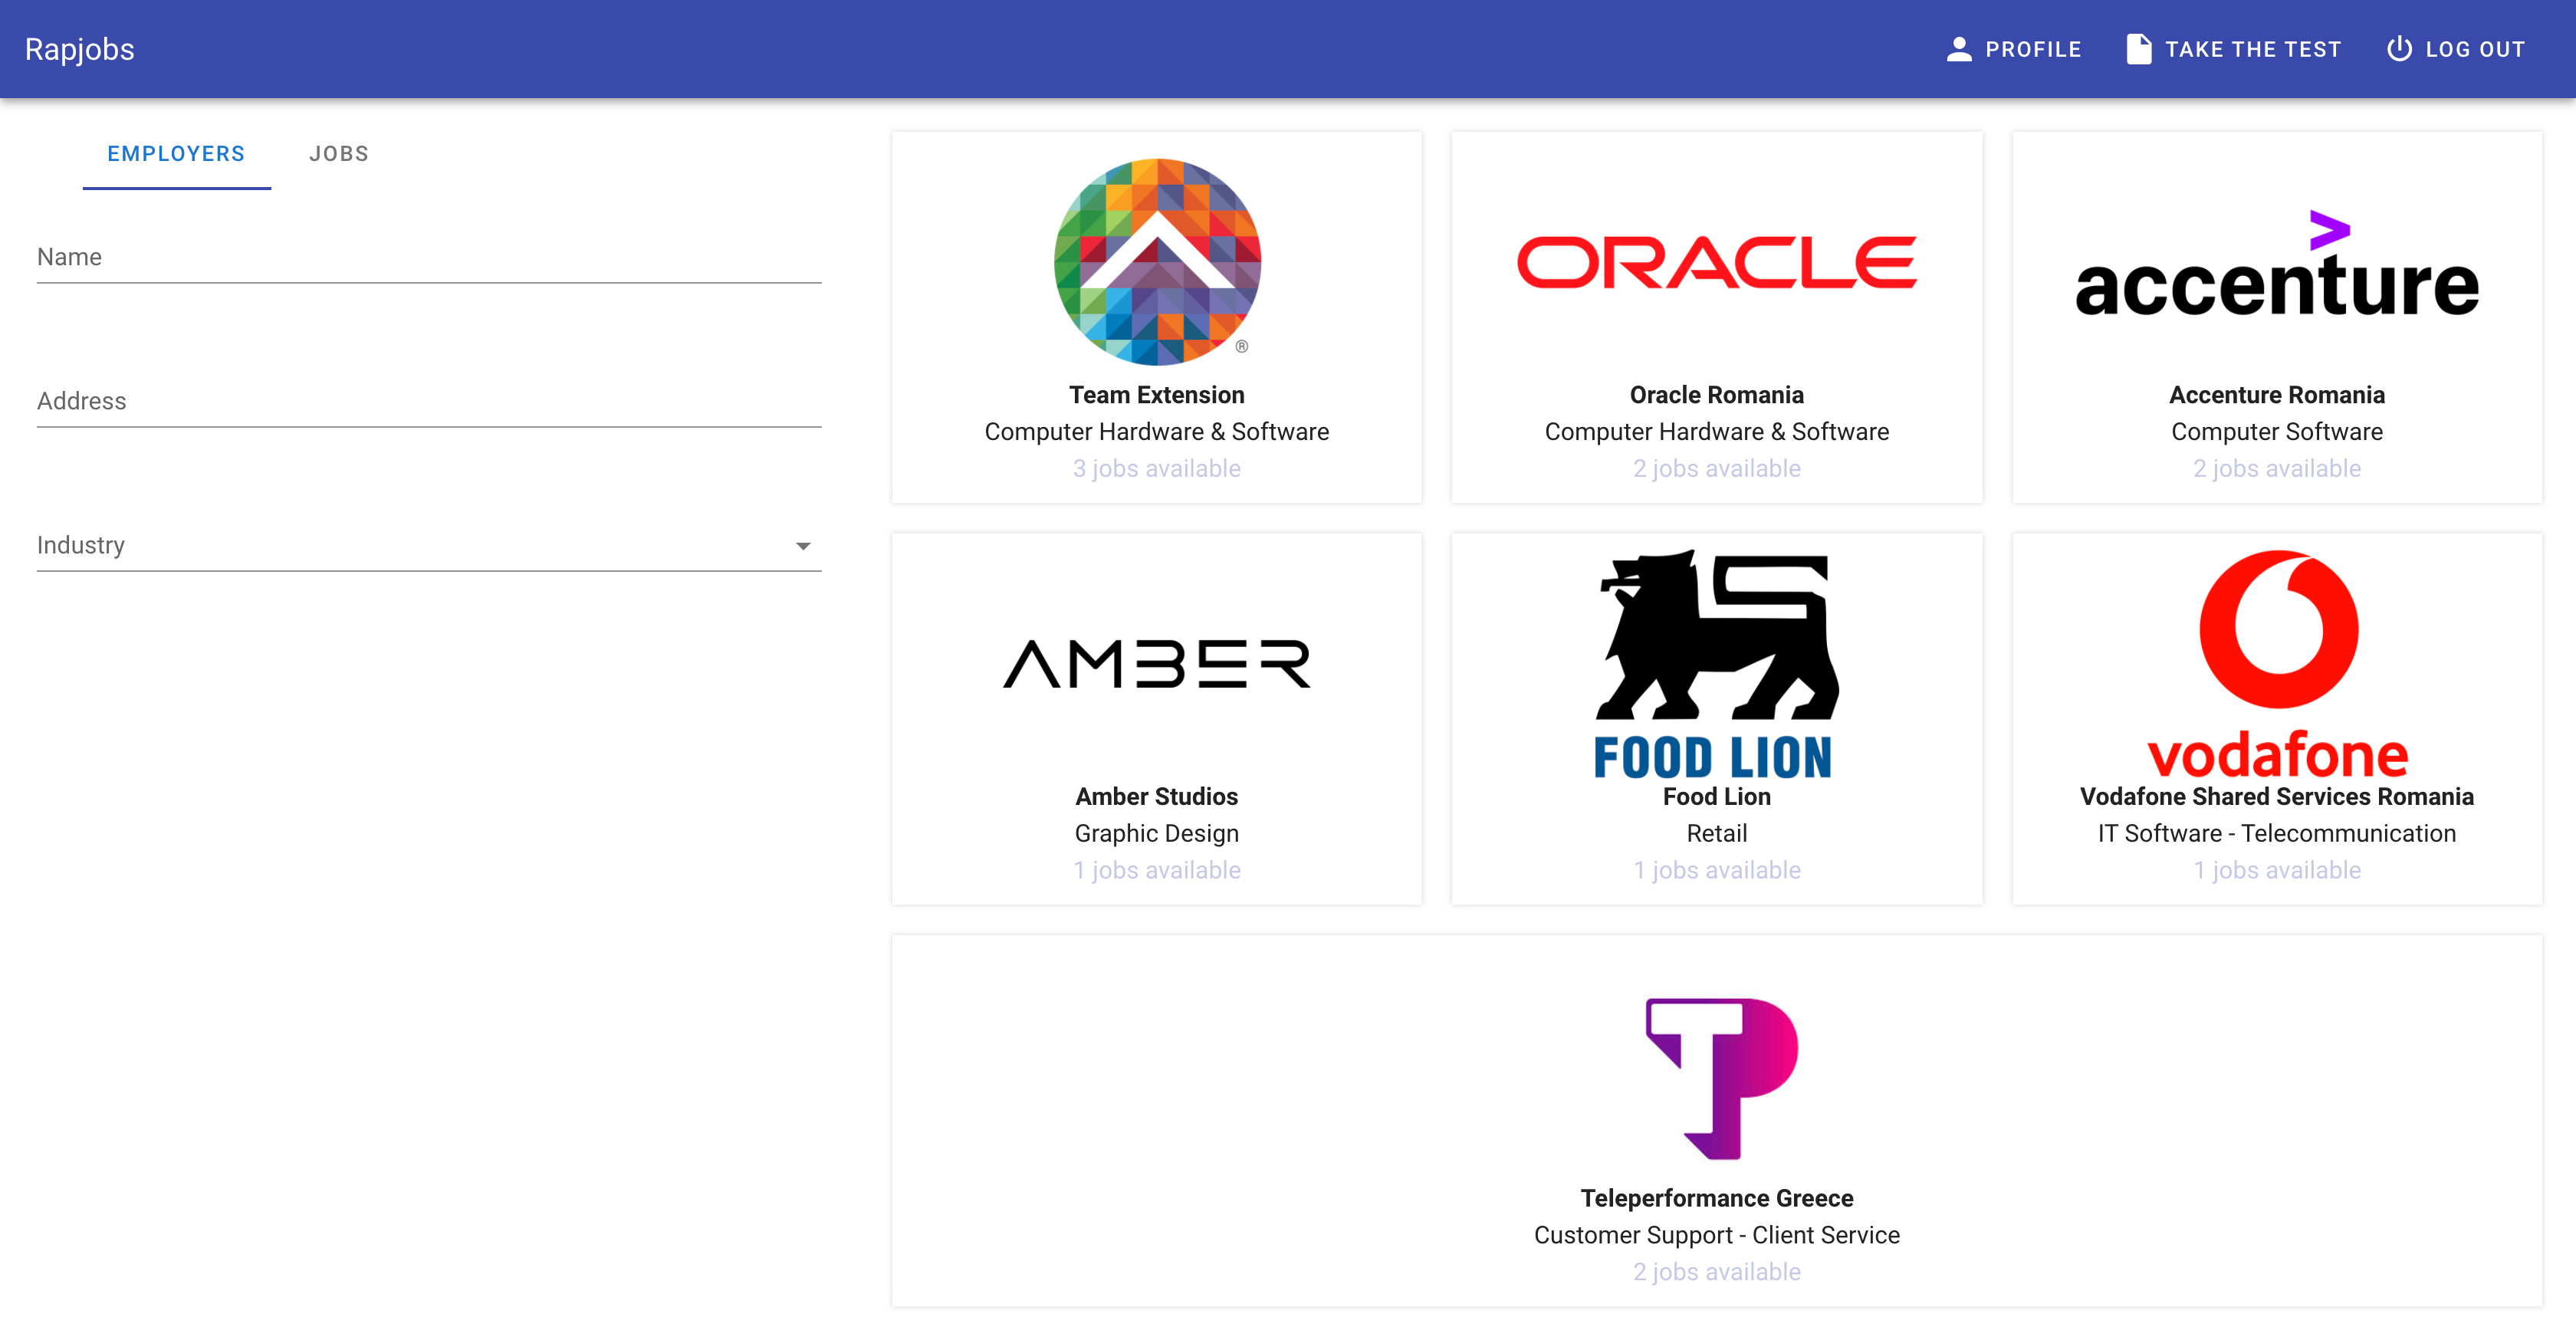
Task: Click the Food Lion logo
Action: click(1716, 664)
